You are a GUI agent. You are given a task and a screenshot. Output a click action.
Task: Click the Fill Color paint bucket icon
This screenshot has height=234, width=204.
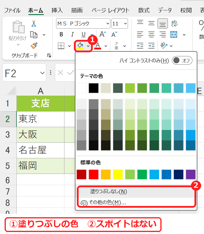point(80,46)
